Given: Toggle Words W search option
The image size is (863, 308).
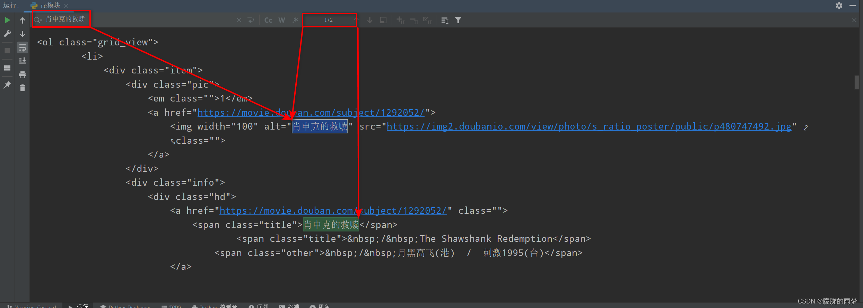Looking at the screenshot, I should point(282,20).
